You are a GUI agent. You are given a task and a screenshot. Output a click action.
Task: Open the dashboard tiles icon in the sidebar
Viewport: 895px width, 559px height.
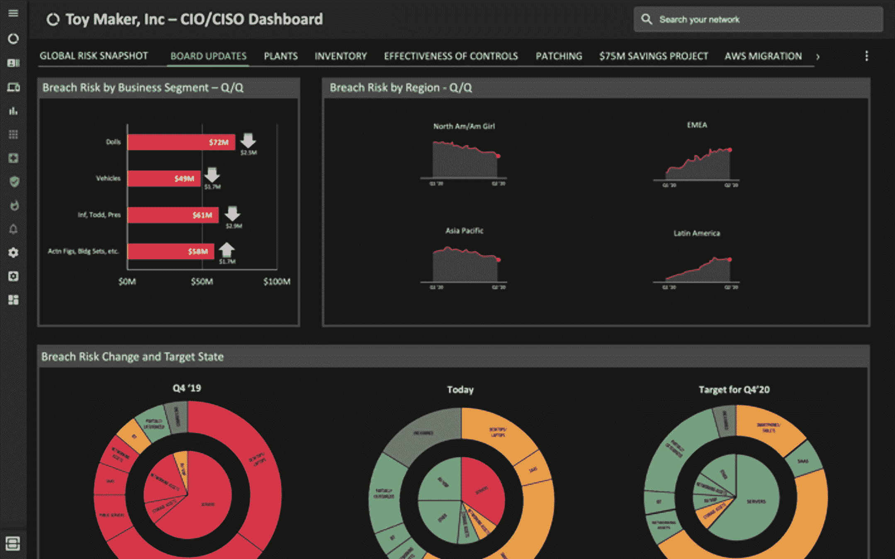coord(13,300)
